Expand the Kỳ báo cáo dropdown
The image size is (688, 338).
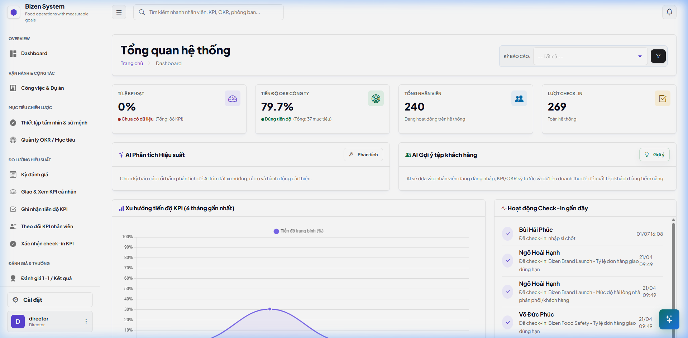(x=590, y=57)
